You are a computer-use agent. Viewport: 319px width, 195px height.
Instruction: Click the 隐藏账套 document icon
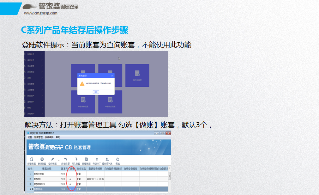point(86,159)
